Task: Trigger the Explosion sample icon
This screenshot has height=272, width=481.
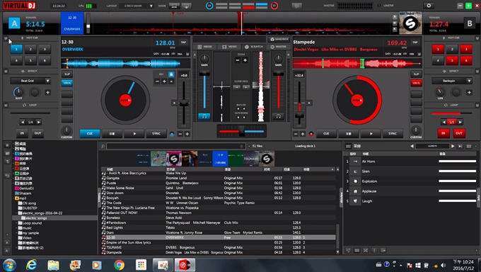Action: pyautogui.click(x=355, y=181)
